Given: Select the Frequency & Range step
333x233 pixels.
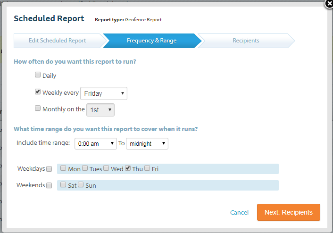Looking at the screenshot, I should (151, 41).
